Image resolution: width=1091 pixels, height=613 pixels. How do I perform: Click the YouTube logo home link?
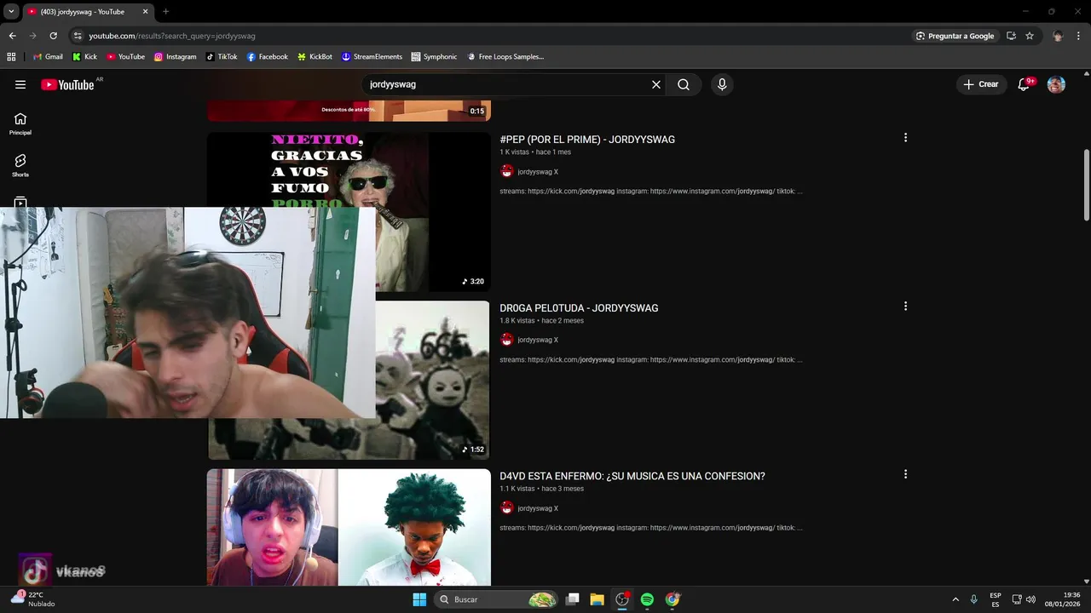[x=67, y=84]
